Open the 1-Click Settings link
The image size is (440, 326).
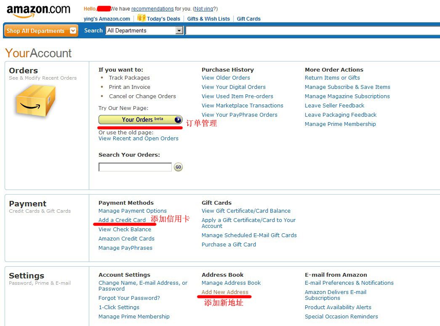point(119,307)
